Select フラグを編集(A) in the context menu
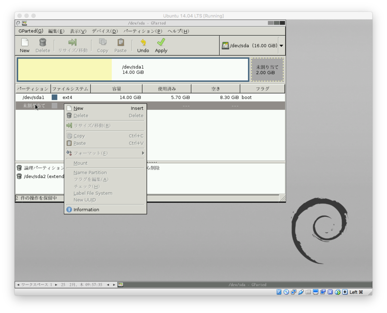 tap(105, 179)
